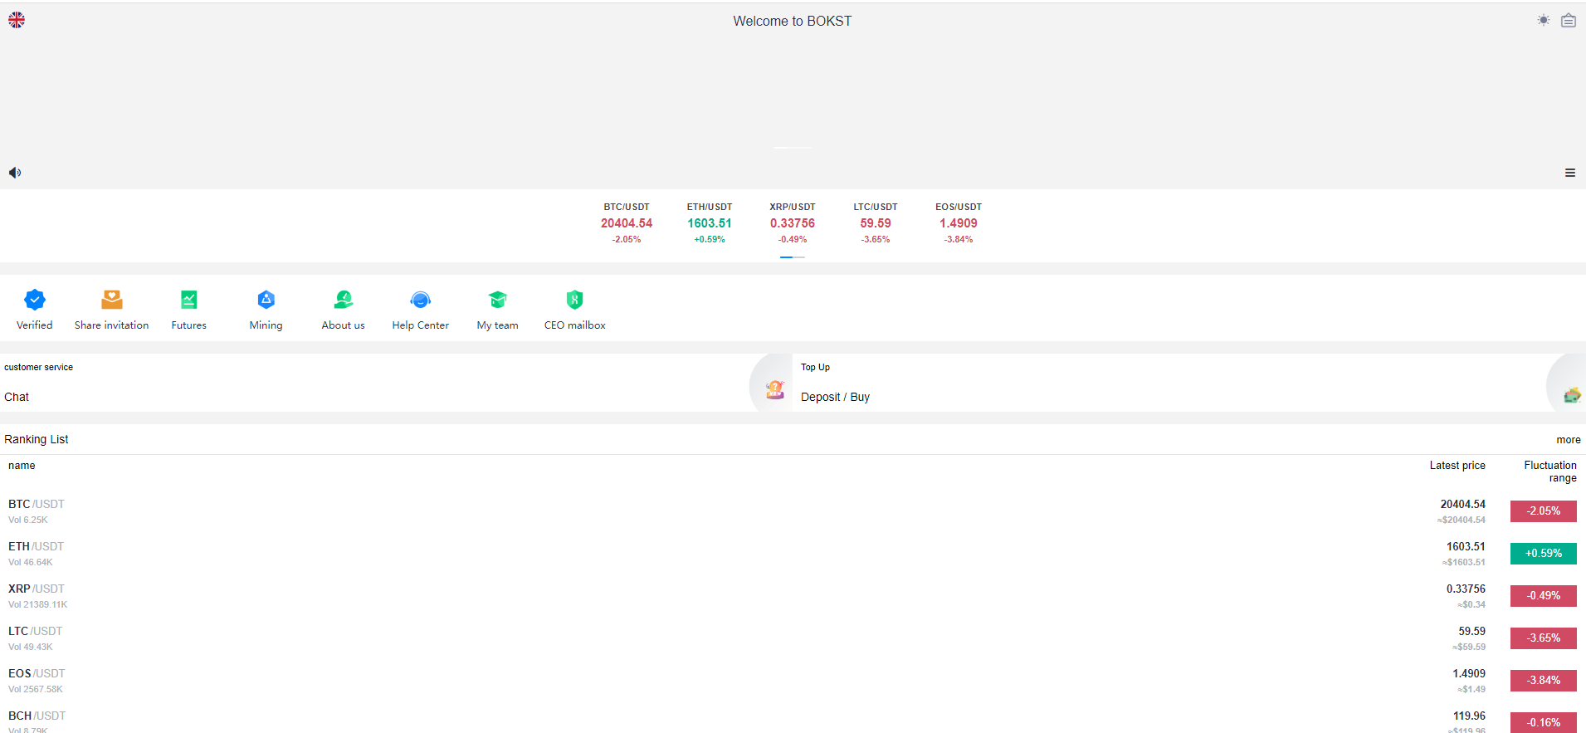Open the About us icon

343,300
